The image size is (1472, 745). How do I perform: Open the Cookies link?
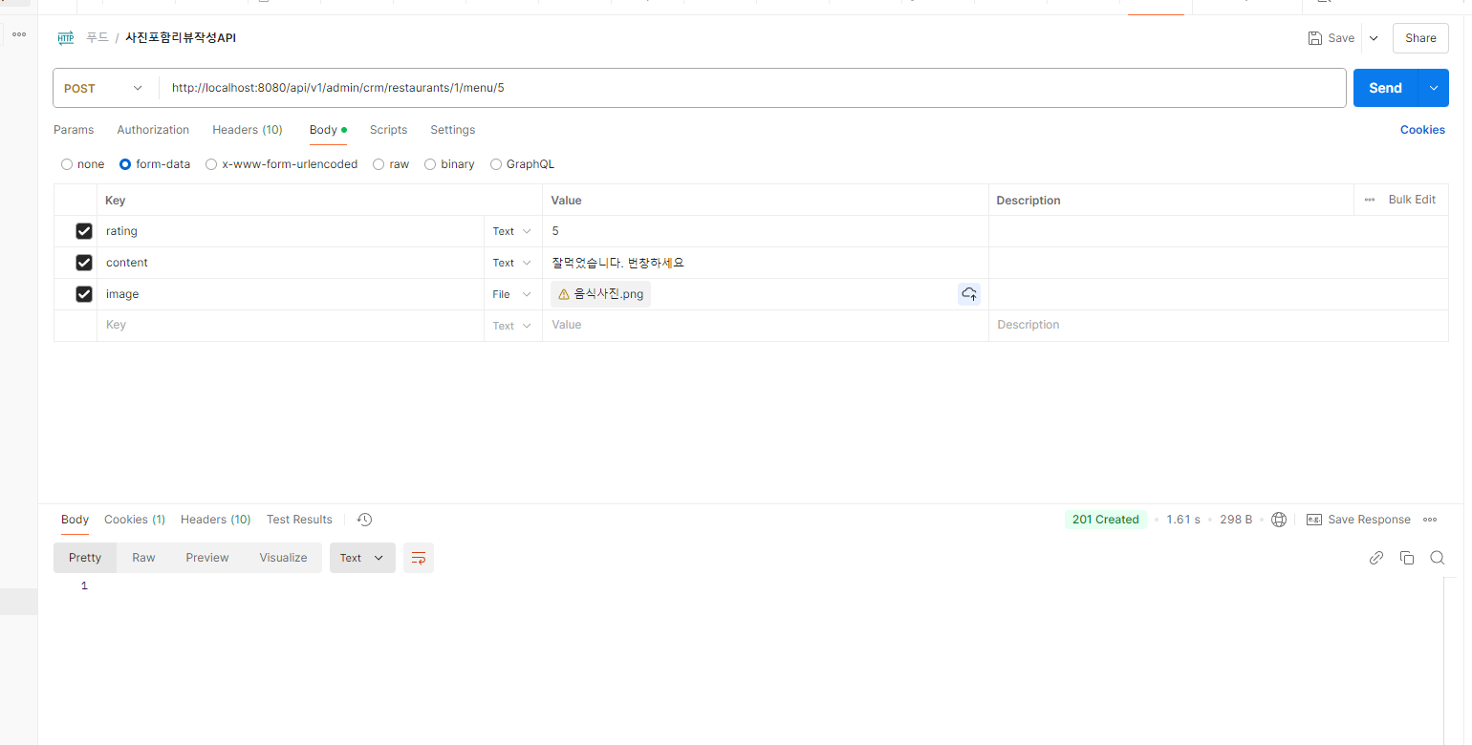tap(1422, 130)
